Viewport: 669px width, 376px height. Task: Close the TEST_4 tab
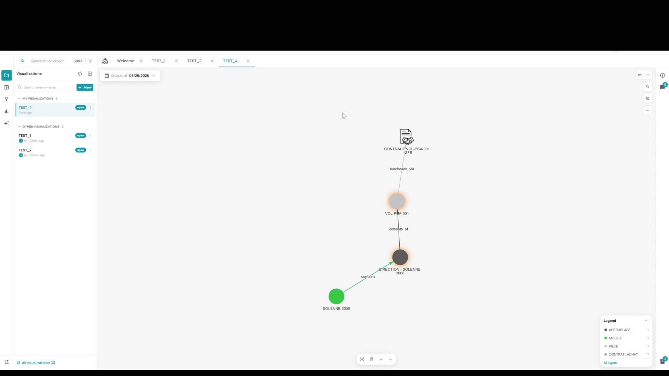coord(248,61)
